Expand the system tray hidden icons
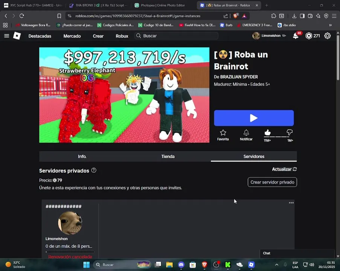 click(x=277, y=265)
